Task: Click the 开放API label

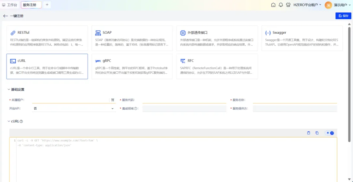Action: pyautogui.click(x=15, y=108)
